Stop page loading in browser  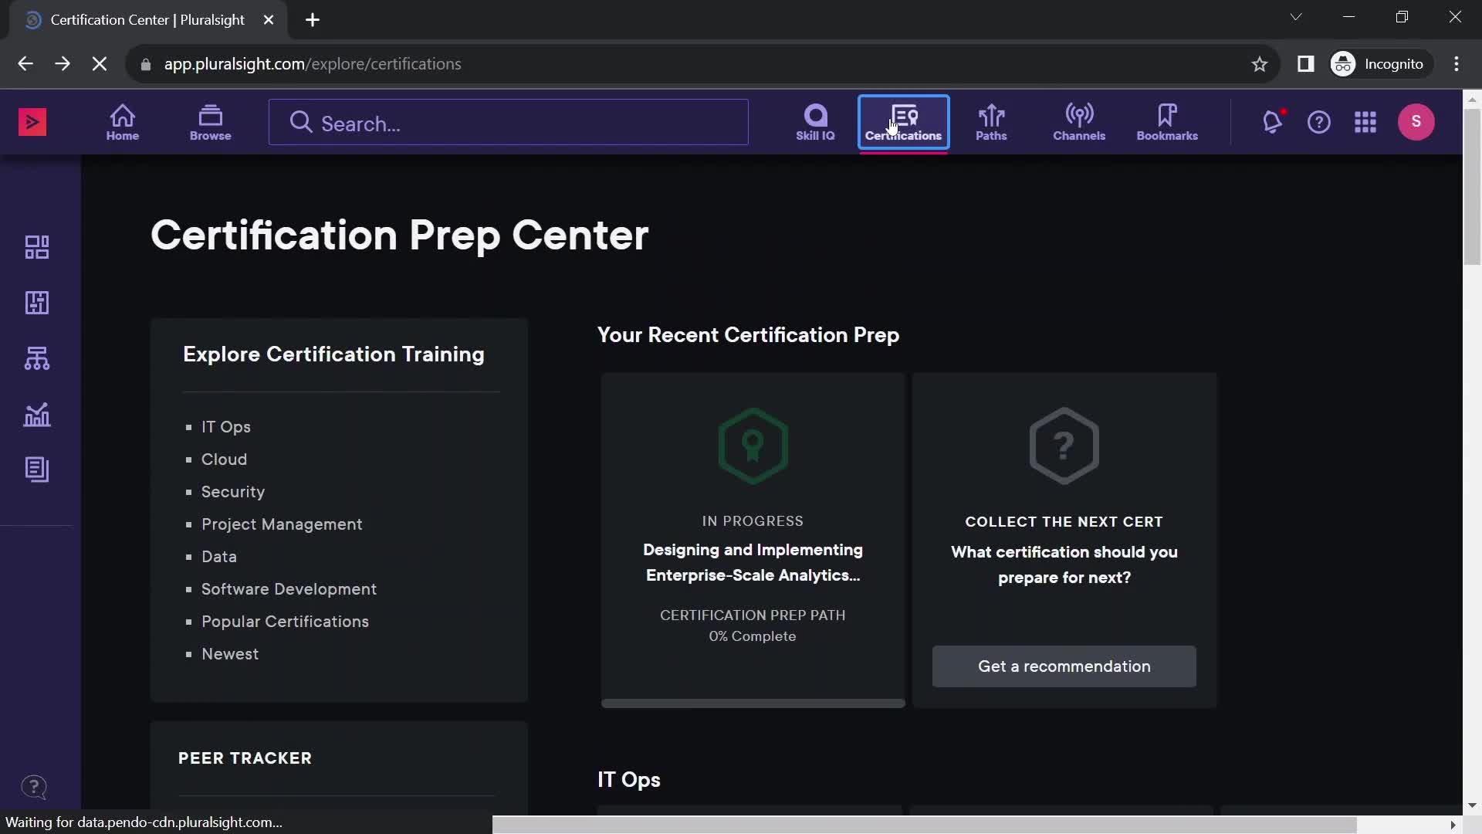tap(100, 64)
